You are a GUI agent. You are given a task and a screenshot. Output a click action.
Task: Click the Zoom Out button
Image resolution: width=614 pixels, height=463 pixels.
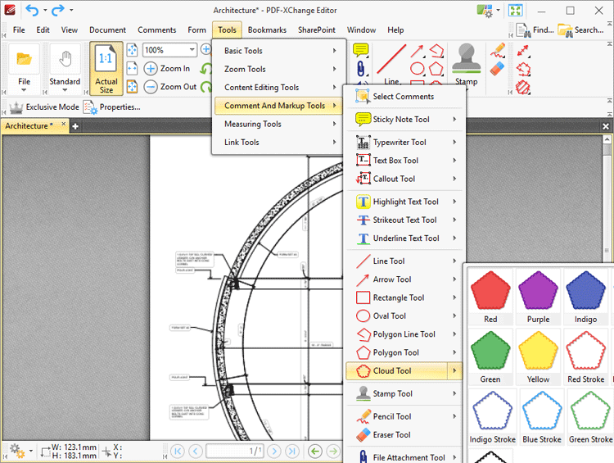(170, 87)
